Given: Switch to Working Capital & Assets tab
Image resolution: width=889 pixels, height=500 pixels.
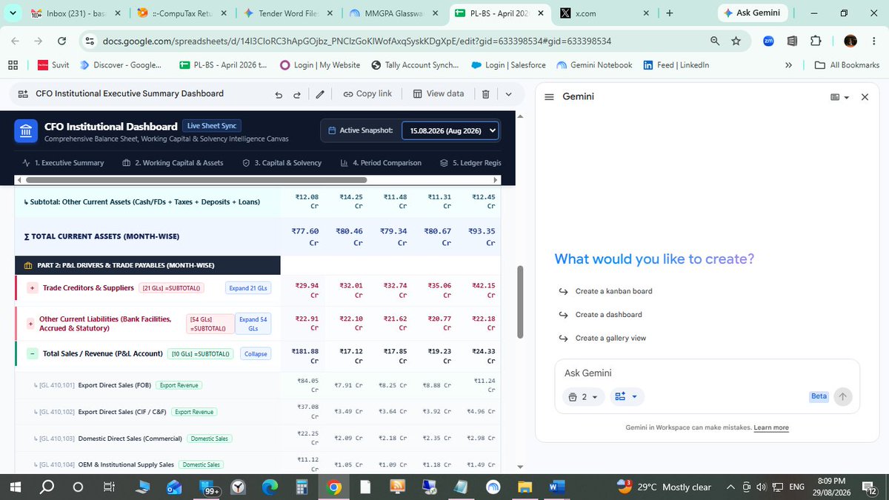Looking at the screenshot, I should pos(173,163).
